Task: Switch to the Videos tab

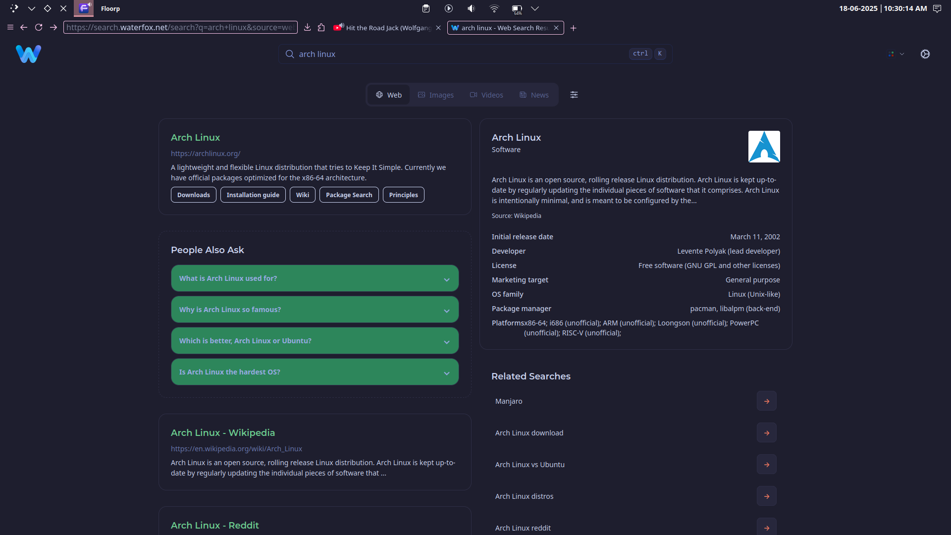Action: tap(486, 95)
